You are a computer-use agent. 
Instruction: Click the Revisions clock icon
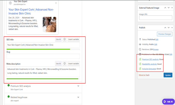(x=140, y=49)
